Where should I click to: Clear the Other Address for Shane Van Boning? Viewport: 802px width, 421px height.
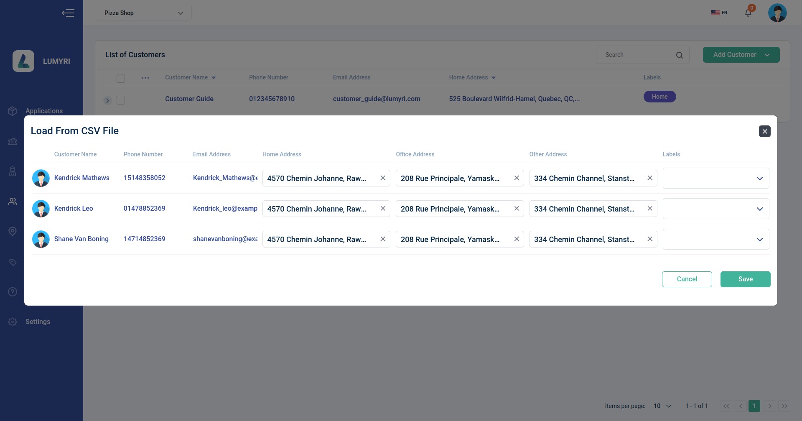click(650, 239)
